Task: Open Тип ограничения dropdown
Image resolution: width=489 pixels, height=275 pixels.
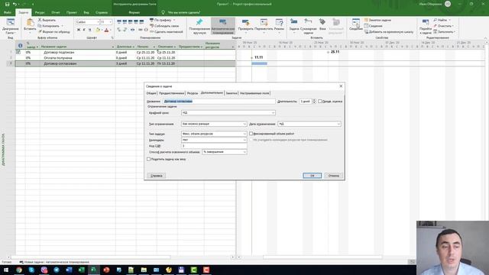Action: (244, 124)
